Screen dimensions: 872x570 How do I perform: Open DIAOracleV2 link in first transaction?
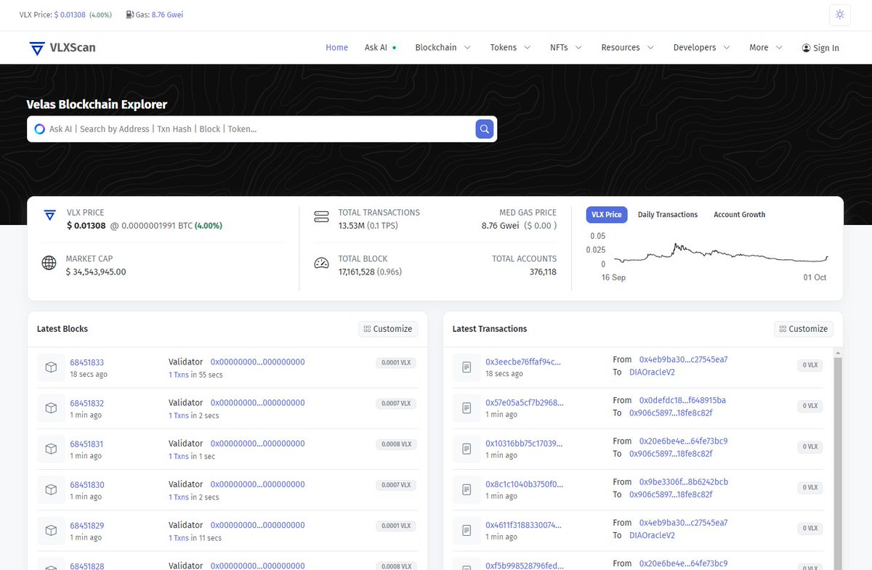pos(652,372)
